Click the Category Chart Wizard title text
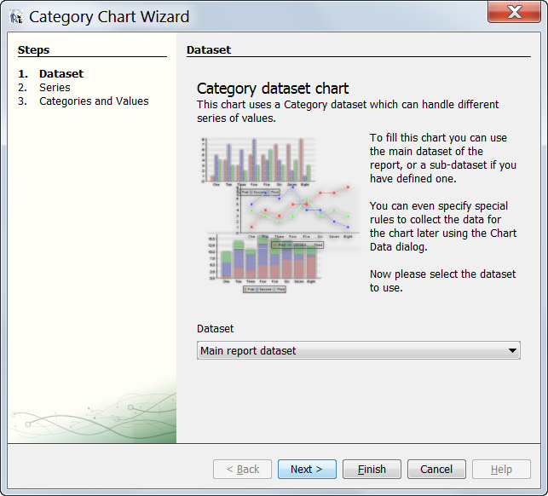Screen dimensions: 548x496 pyautogui.click(x=109, y=16)
